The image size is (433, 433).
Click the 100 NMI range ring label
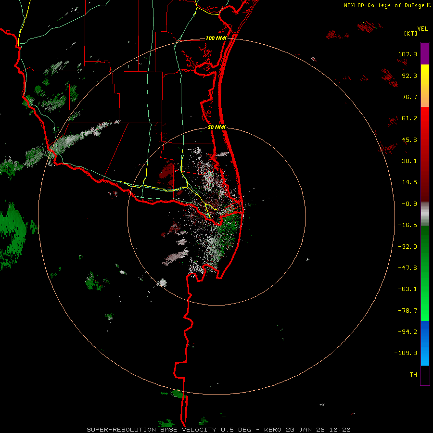pos(216,38)
